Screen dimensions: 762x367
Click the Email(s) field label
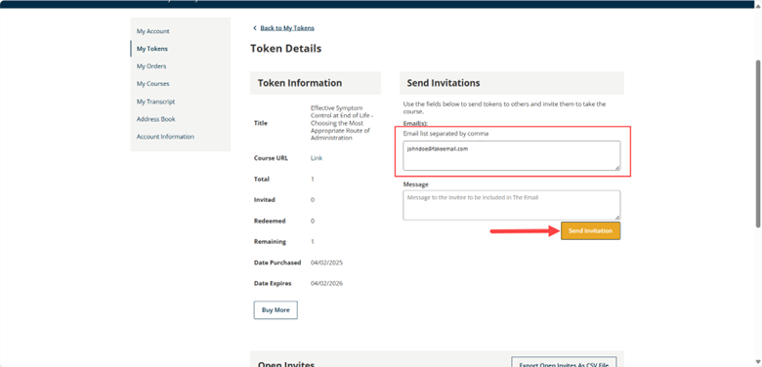(415, 123)
